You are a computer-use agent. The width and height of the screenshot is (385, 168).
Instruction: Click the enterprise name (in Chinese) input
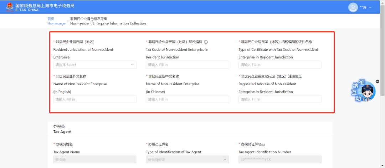click(187, 99)
